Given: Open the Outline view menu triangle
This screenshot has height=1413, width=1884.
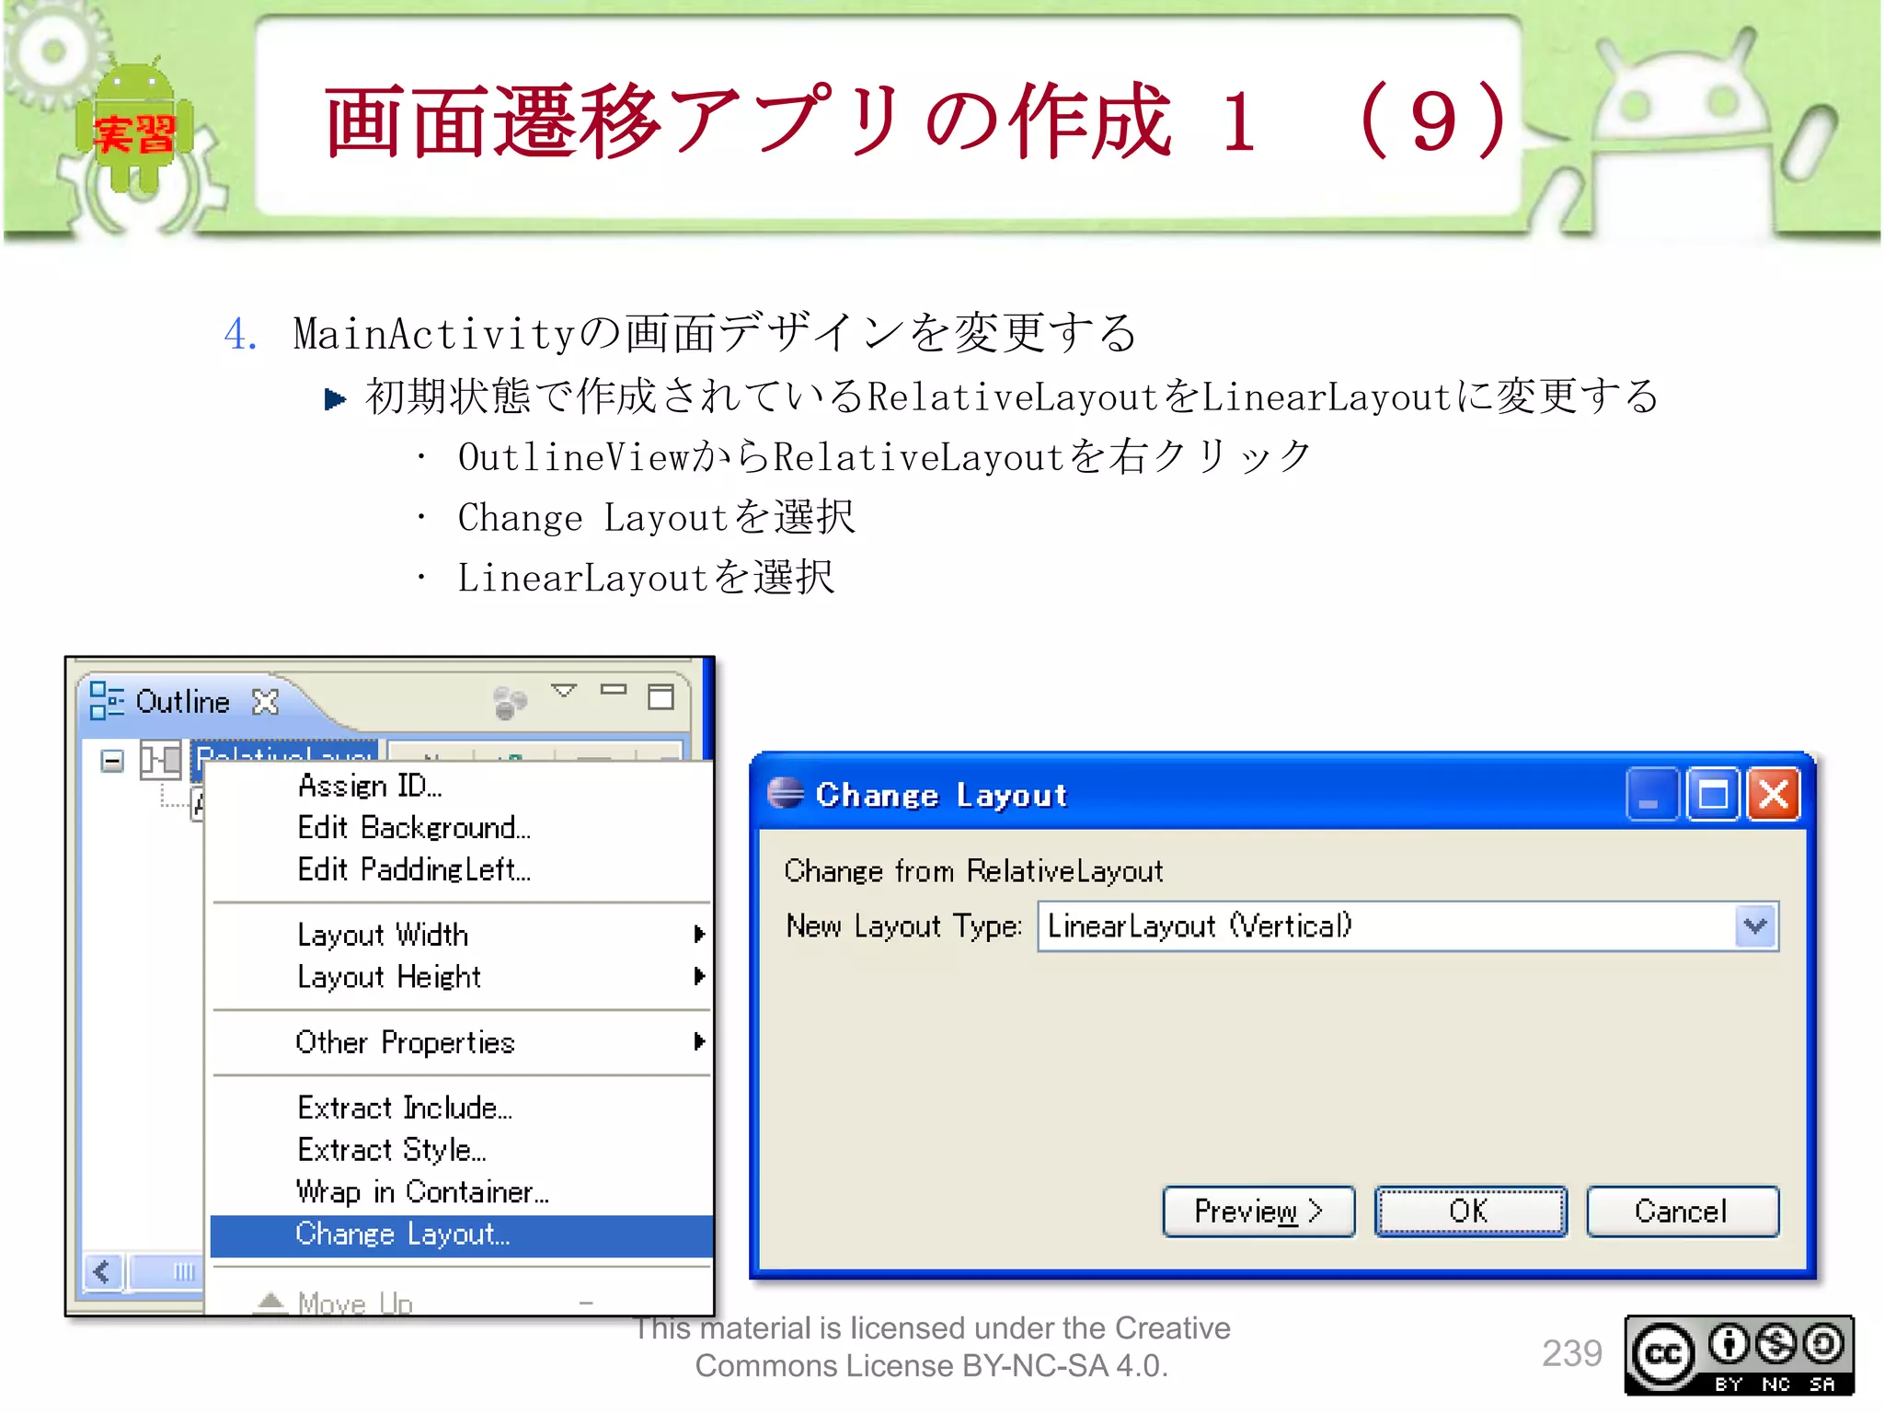Looking at the screenshot, I should tap(563, 690).
